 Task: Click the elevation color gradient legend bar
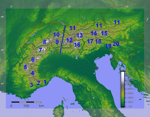click(123, 89)
